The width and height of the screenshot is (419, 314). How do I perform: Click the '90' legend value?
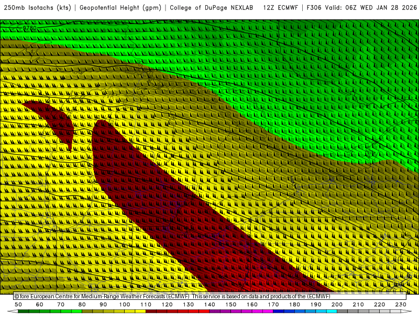103,305
